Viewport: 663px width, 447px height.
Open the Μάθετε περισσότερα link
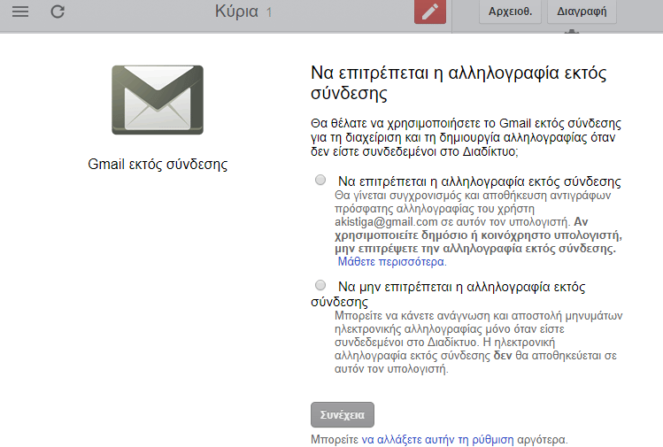click(392, 262)
